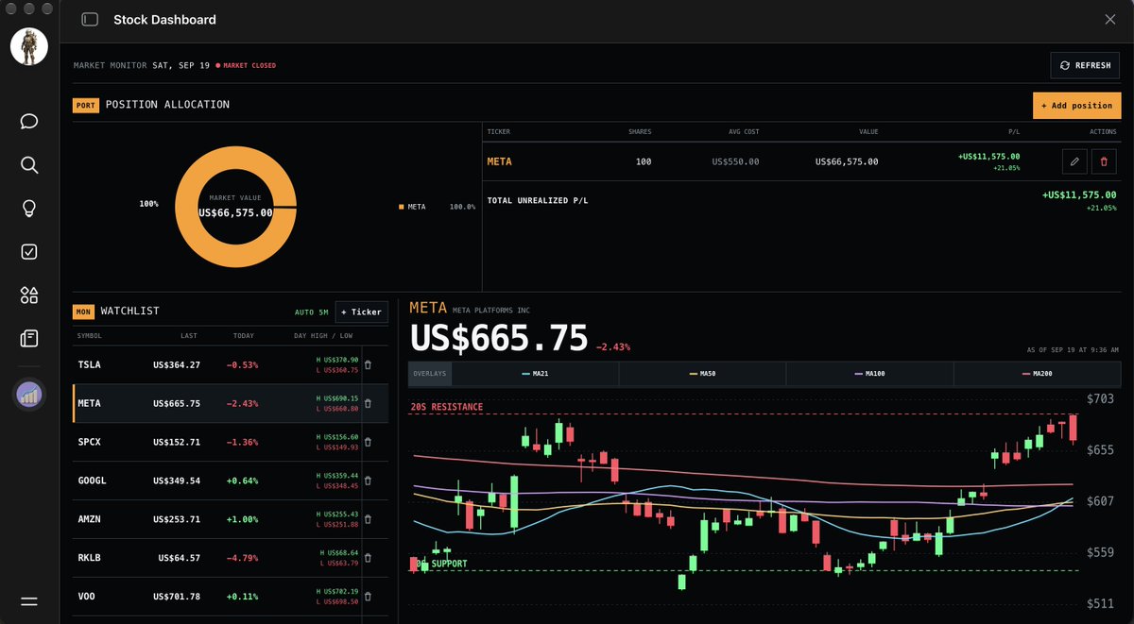Select the TSLA watchlist row
This screenshot has width=1134, height=624.
tap(231, 364)
